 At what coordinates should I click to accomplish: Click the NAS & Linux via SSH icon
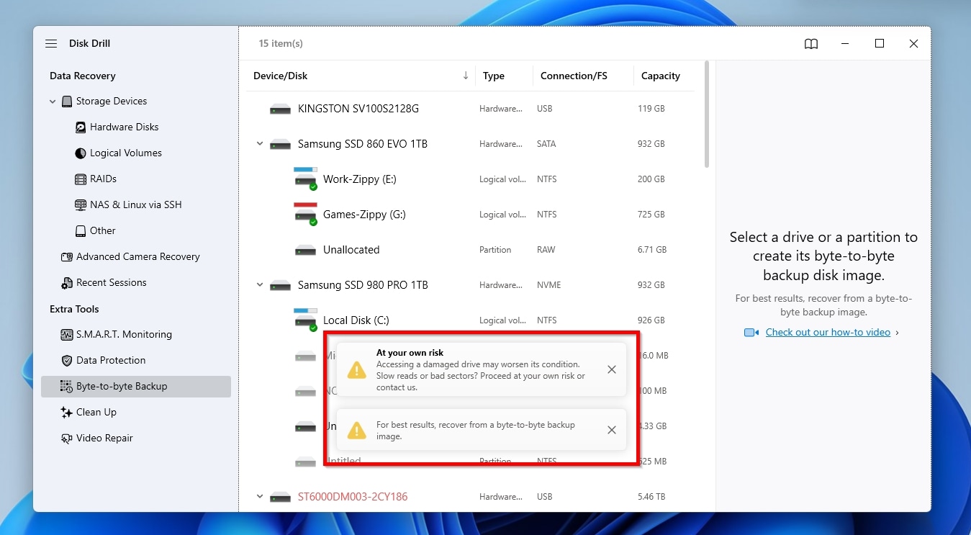pos(81,205)
